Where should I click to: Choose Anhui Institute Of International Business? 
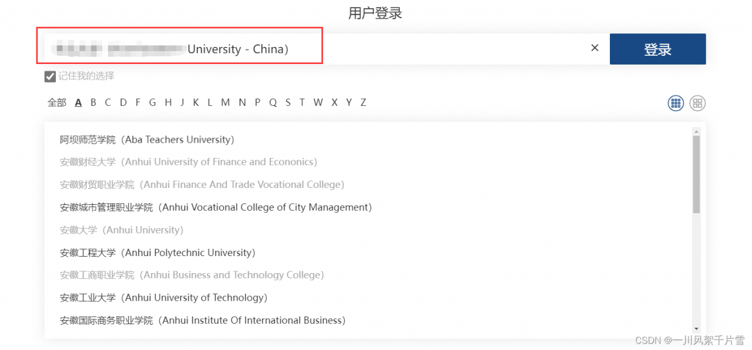point(202,321)
